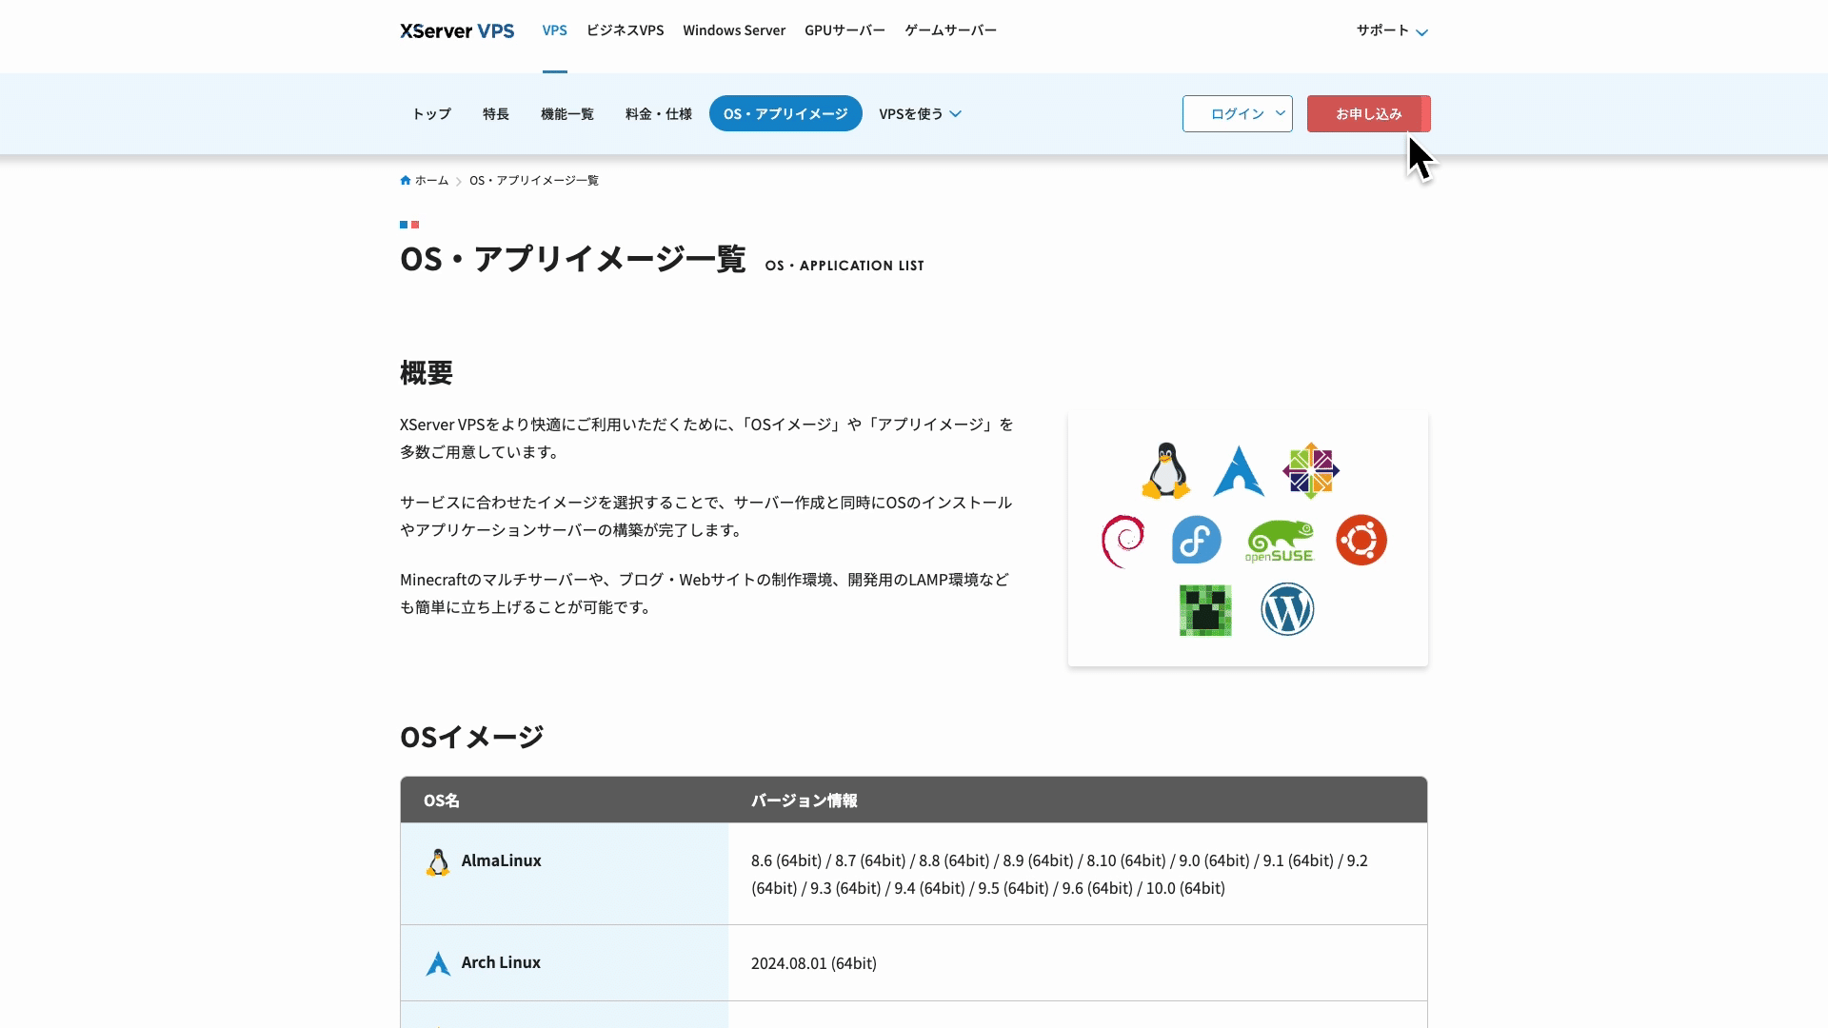Expand the サポート dropdown menu

tap(1392, 30)
